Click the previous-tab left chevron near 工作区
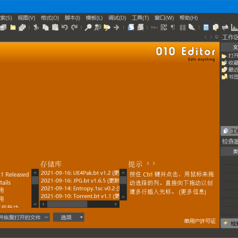 [x=205, y=37]
